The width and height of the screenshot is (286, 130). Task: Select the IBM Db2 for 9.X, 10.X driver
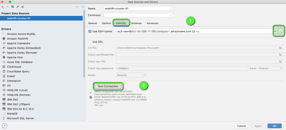(20, 109)
